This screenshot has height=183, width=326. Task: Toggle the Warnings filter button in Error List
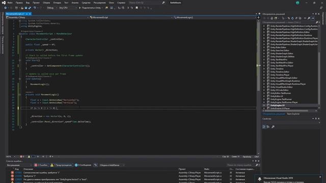(x=61, y=165)
